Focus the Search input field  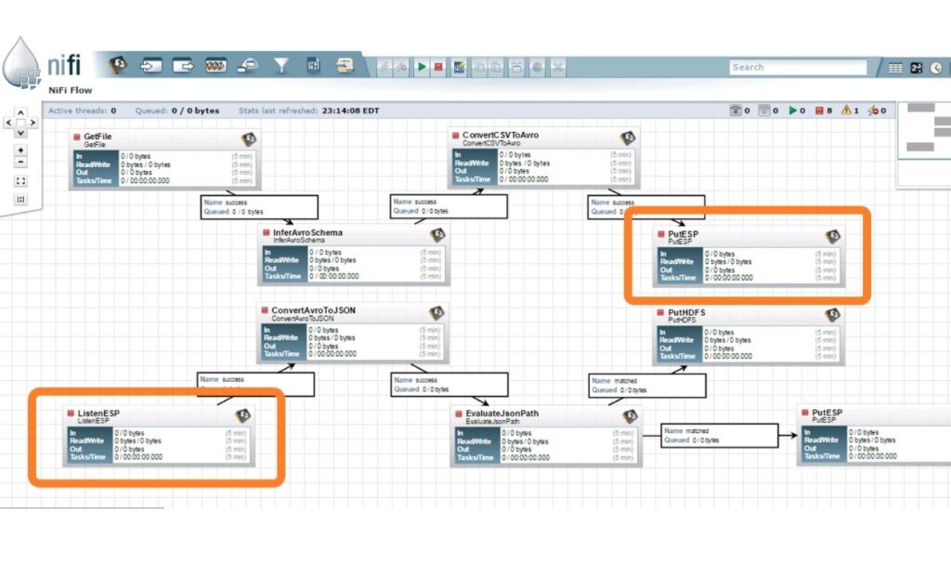(x=798, y=67)
